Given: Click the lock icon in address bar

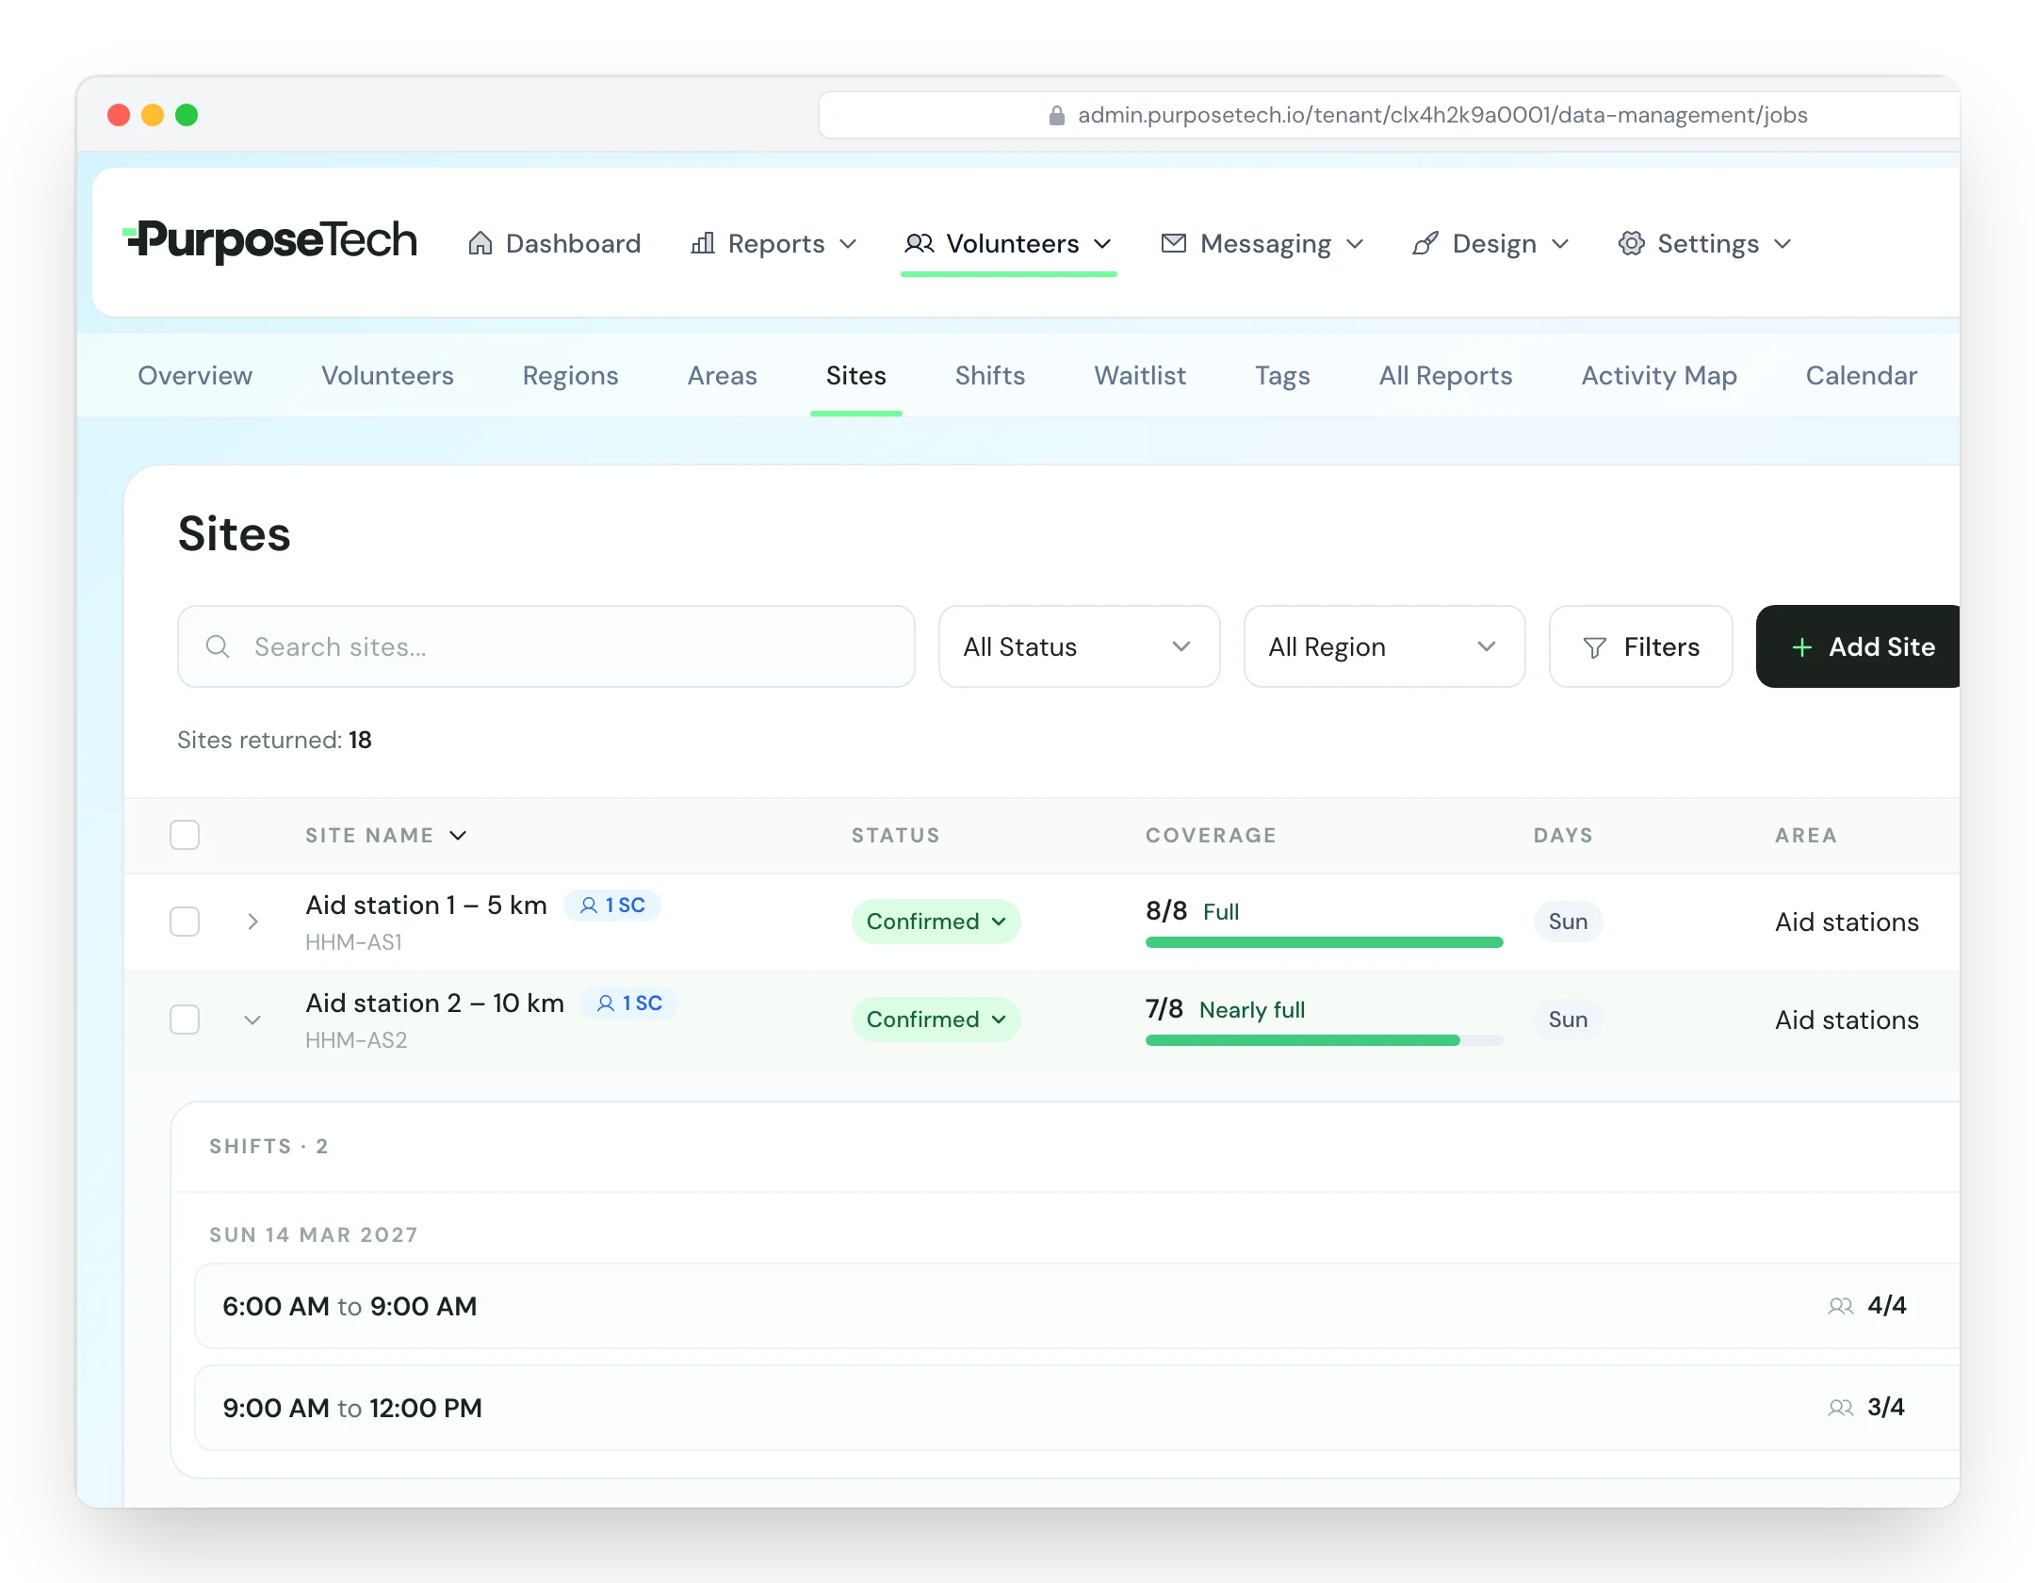Looking at the screenshot, I should click(x=1057, y=115).
